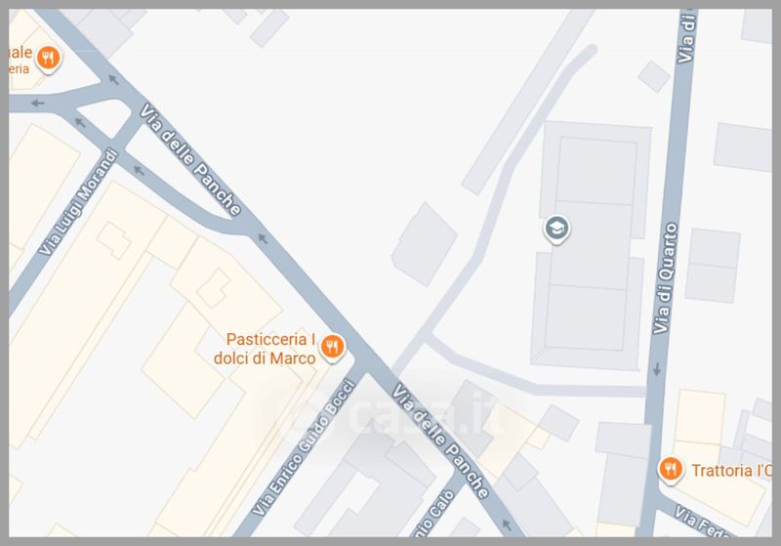Click the Via Enrico Guido Bocci street label
781x546 pixels.
pos(304,447)
